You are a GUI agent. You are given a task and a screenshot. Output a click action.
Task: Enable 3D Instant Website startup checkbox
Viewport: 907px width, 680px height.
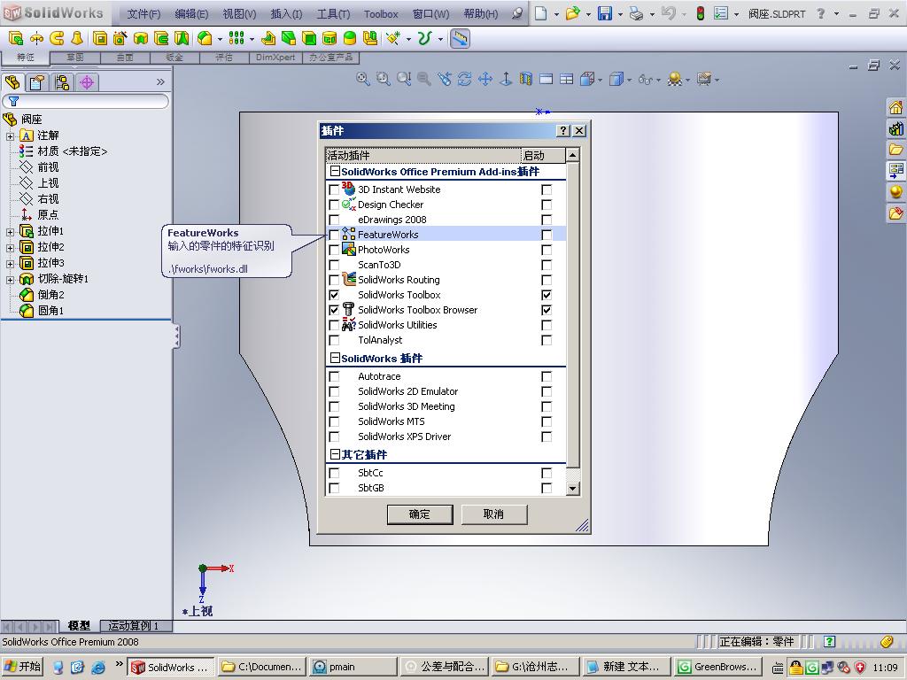tap(546, 189)
